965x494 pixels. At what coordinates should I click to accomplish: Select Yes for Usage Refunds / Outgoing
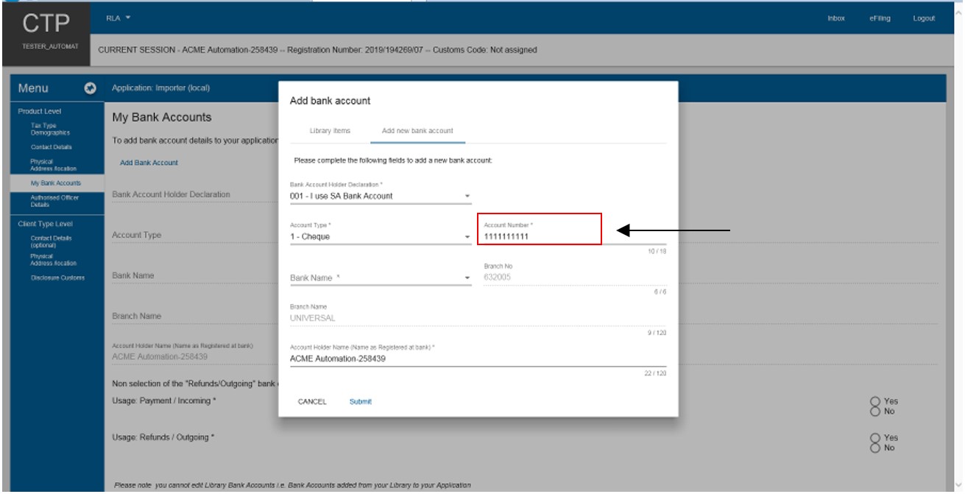[x=875, y=438]
